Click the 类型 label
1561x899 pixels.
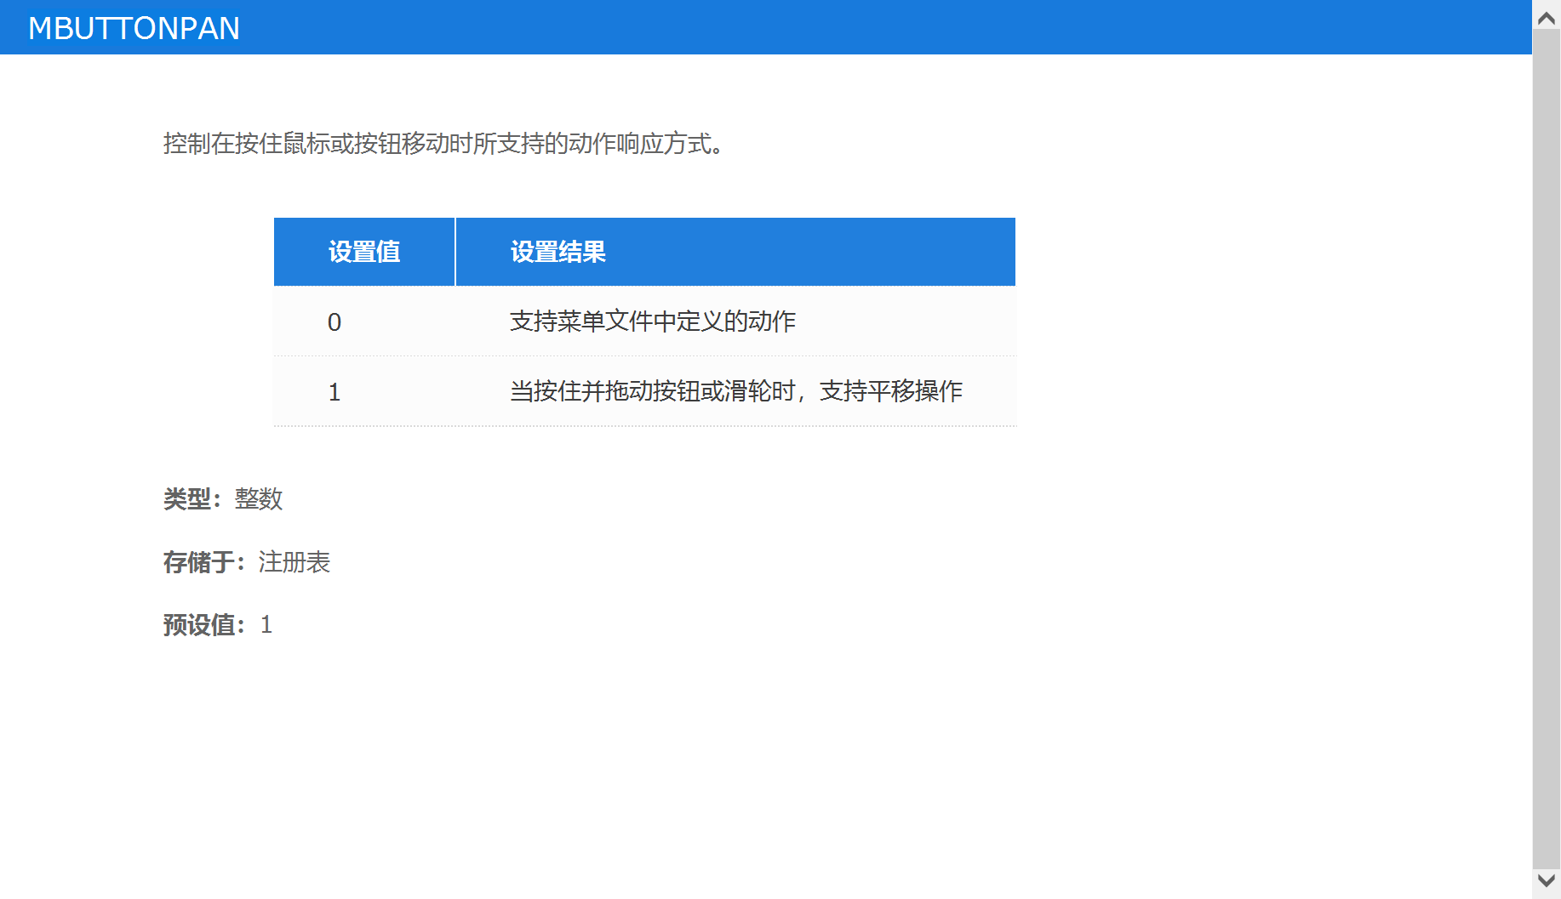click(192, 498)
